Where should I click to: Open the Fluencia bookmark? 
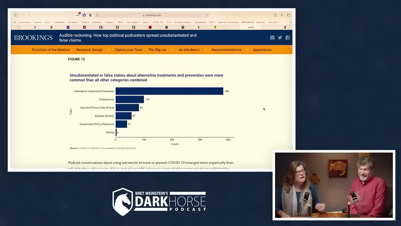pos(38,22)
